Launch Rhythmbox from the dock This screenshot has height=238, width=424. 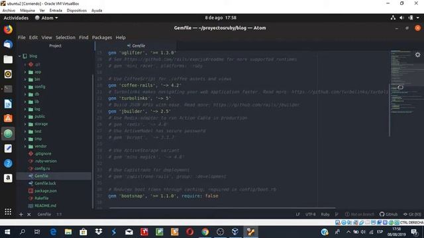coord(8,74)
